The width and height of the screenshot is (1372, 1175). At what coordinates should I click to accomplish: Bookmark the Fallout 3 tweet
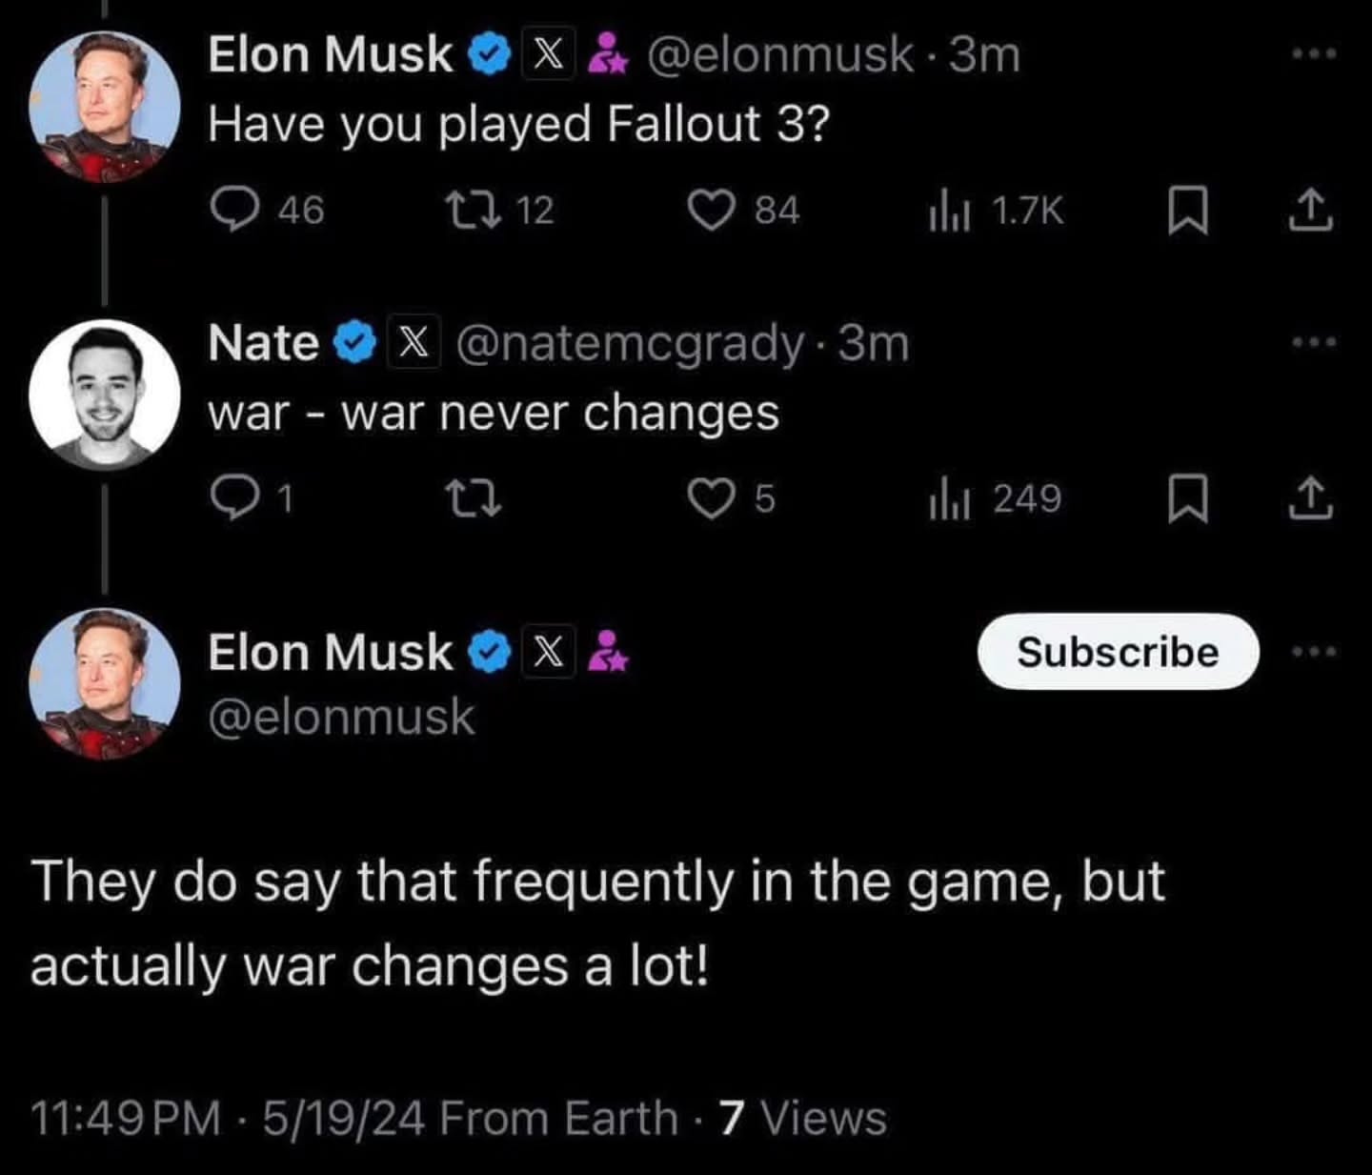1188,211
